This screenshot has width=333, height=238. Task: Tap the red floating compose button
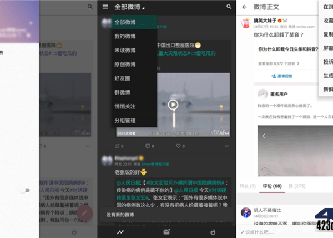point(84,212)
